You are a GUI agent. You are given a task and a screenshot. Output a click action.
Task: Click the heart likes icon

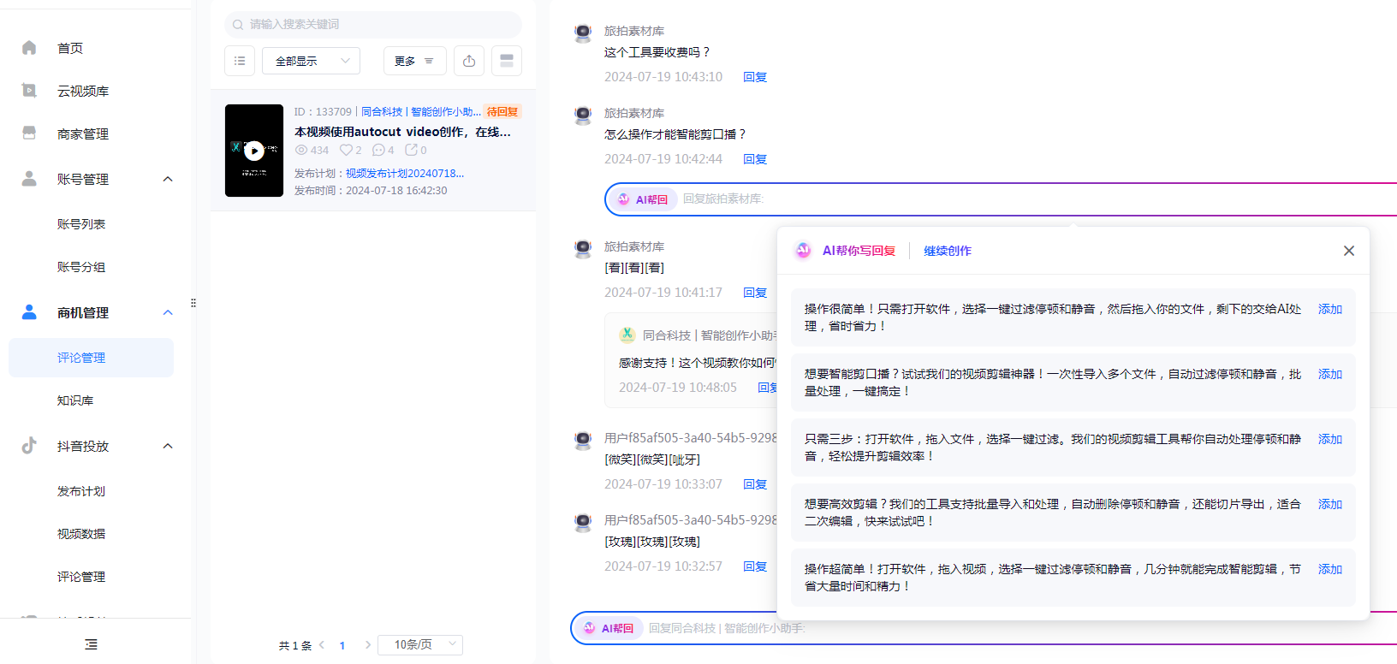(x=346, y=150)
